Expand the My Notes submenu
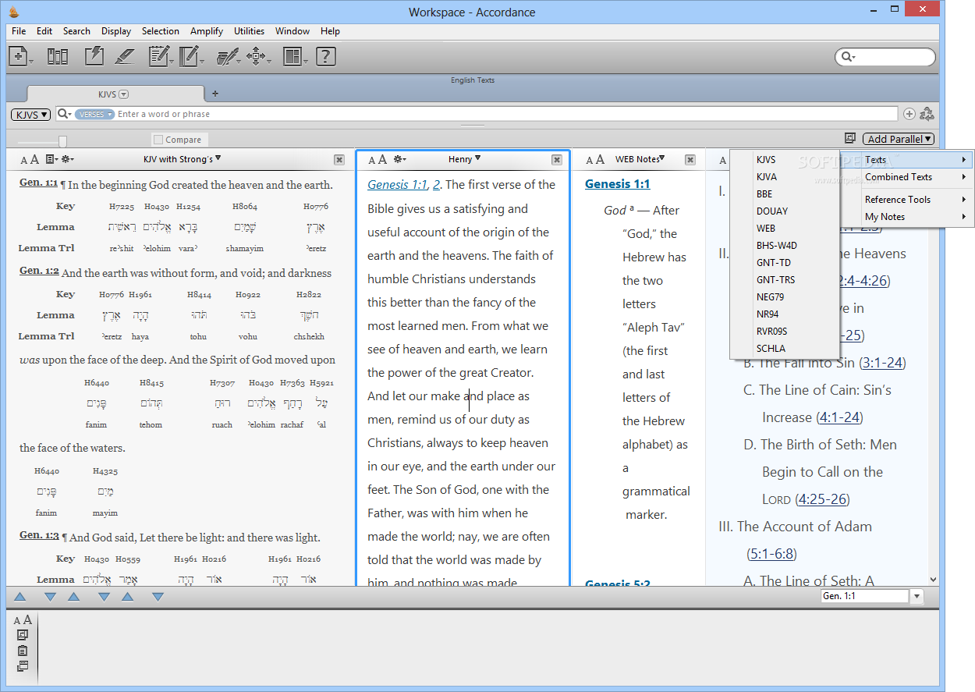The width and height of the screenshot is (975, 692). coord(916,217)
